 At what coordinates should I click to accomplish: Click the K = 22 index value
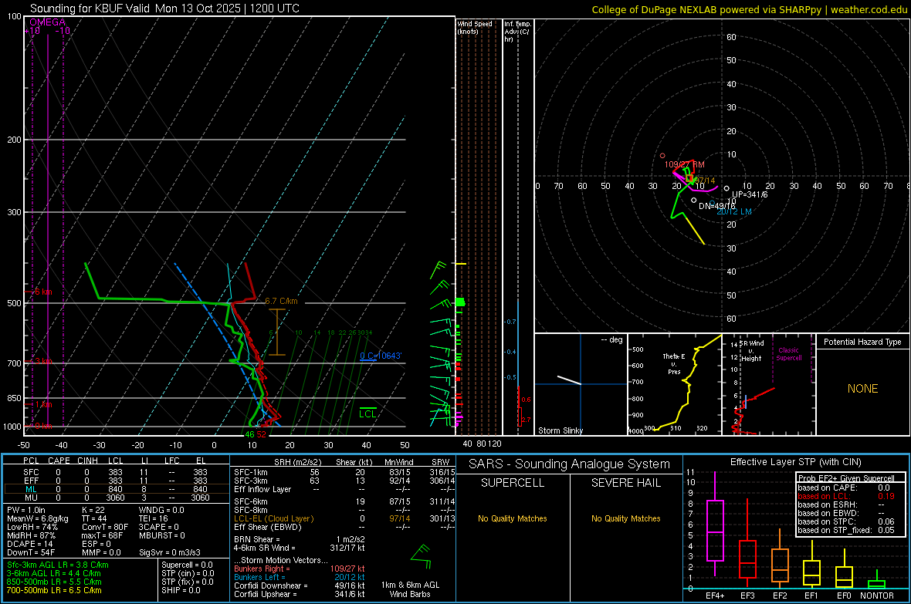coord(93,510)
